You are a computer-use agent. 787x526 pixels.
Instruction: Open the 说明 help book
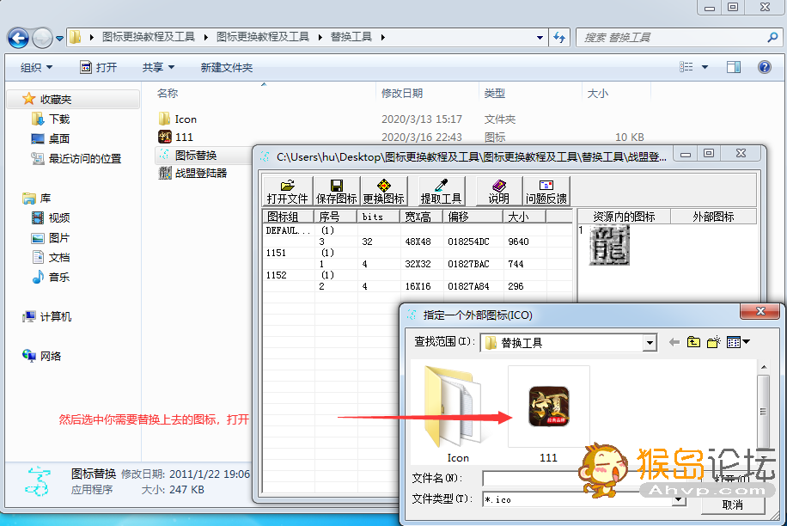coord(498,191)
